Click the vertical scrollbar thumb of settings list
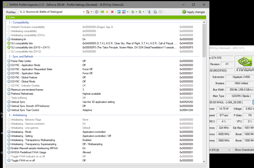 (204, 41)
